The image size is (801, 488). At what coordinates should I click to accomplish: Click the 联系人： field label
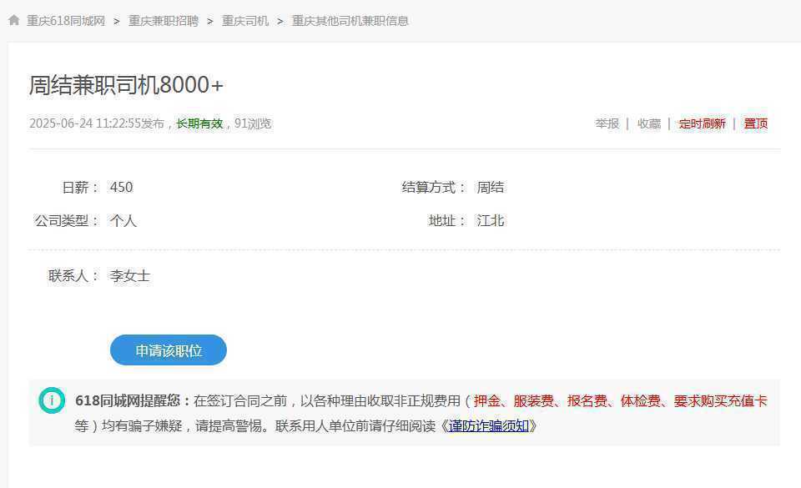pos(74,276)
